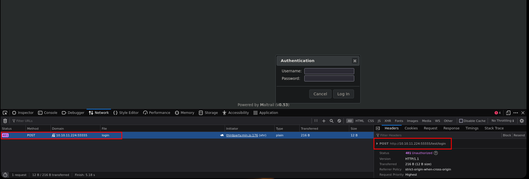The width and height of the screenshot is (529, 179).
Task: Click the element picker icon
Action: [5, 113]
